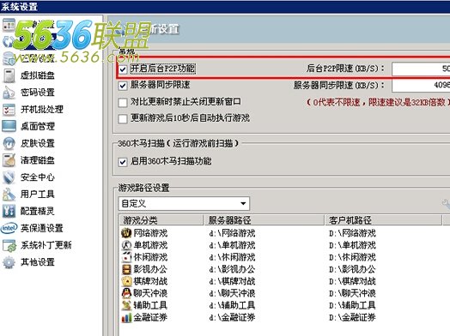Click the 用户工具 sidebar entry
This screenshot has width=450, height=336.
37,195
